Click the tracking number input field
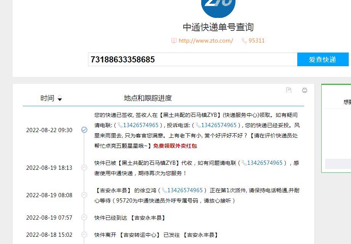351x244 pixels. pyautogui.click(x=192, y=59)
